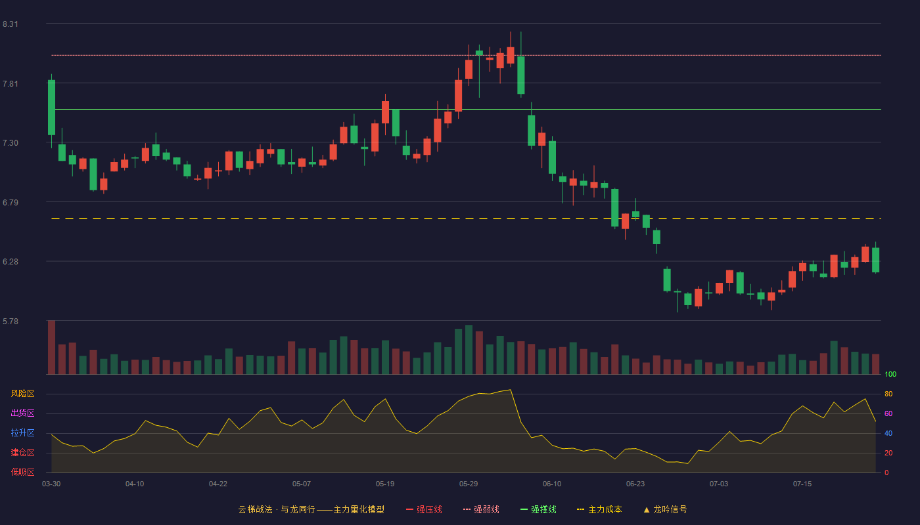Click the 05-07 date label
Viewport: 920px width, 525px height.
pos(302,484)
